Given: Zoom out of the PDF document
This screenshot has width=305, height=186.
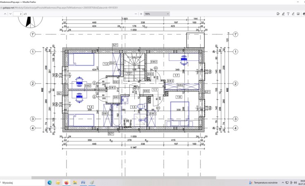Looking at the screenshot, I should [135, 14].
